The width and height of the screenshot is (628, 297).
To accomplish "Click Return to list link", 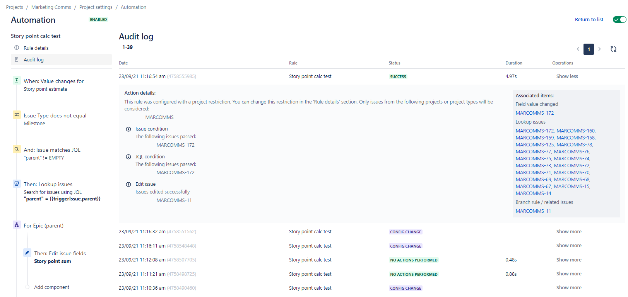I will click(589, 20).
